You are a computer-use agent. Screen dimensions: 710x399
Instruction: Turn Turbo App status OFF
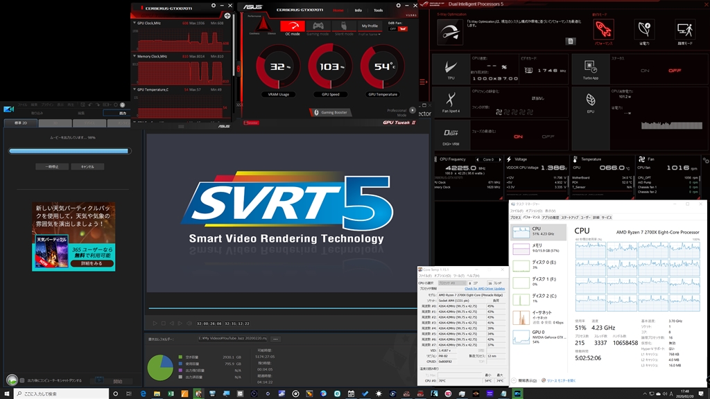pyautogui.click(x=675, y=71)
